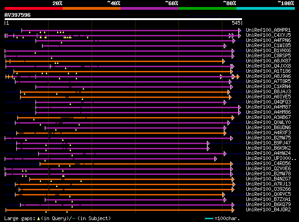Click the UniRef100_Q4QFQ3 label
The height and width of the screenshot is (222, 299).
268,102
